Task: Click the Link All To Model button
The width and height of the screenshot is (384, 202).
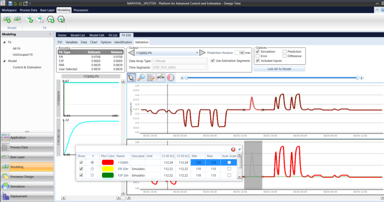Action: click(279, 69)
